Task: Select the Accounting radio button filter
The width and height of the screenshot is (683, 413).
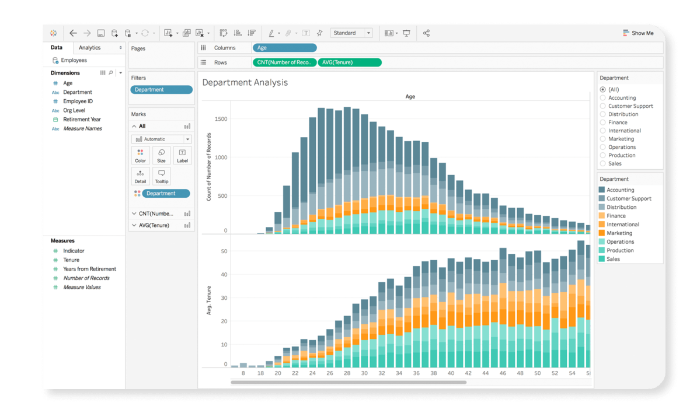Action: [603, 98]
